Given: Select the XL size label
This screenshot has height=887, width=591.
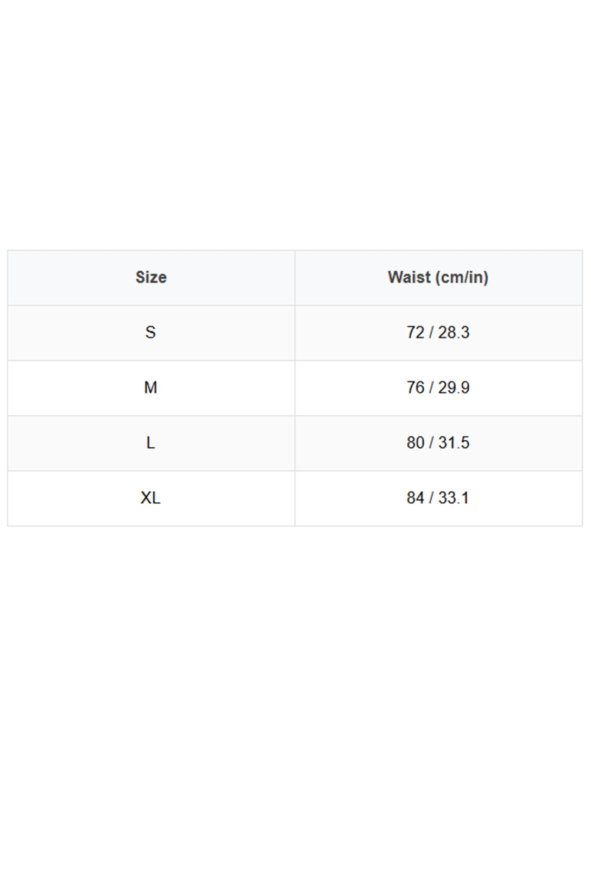Looking at the screenshot, I should point(150,498).
